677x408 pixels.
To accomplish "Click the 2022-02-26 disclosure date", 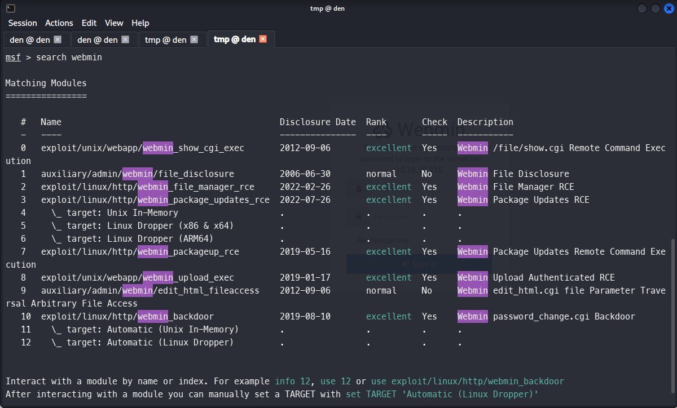I will coord(305,187).
